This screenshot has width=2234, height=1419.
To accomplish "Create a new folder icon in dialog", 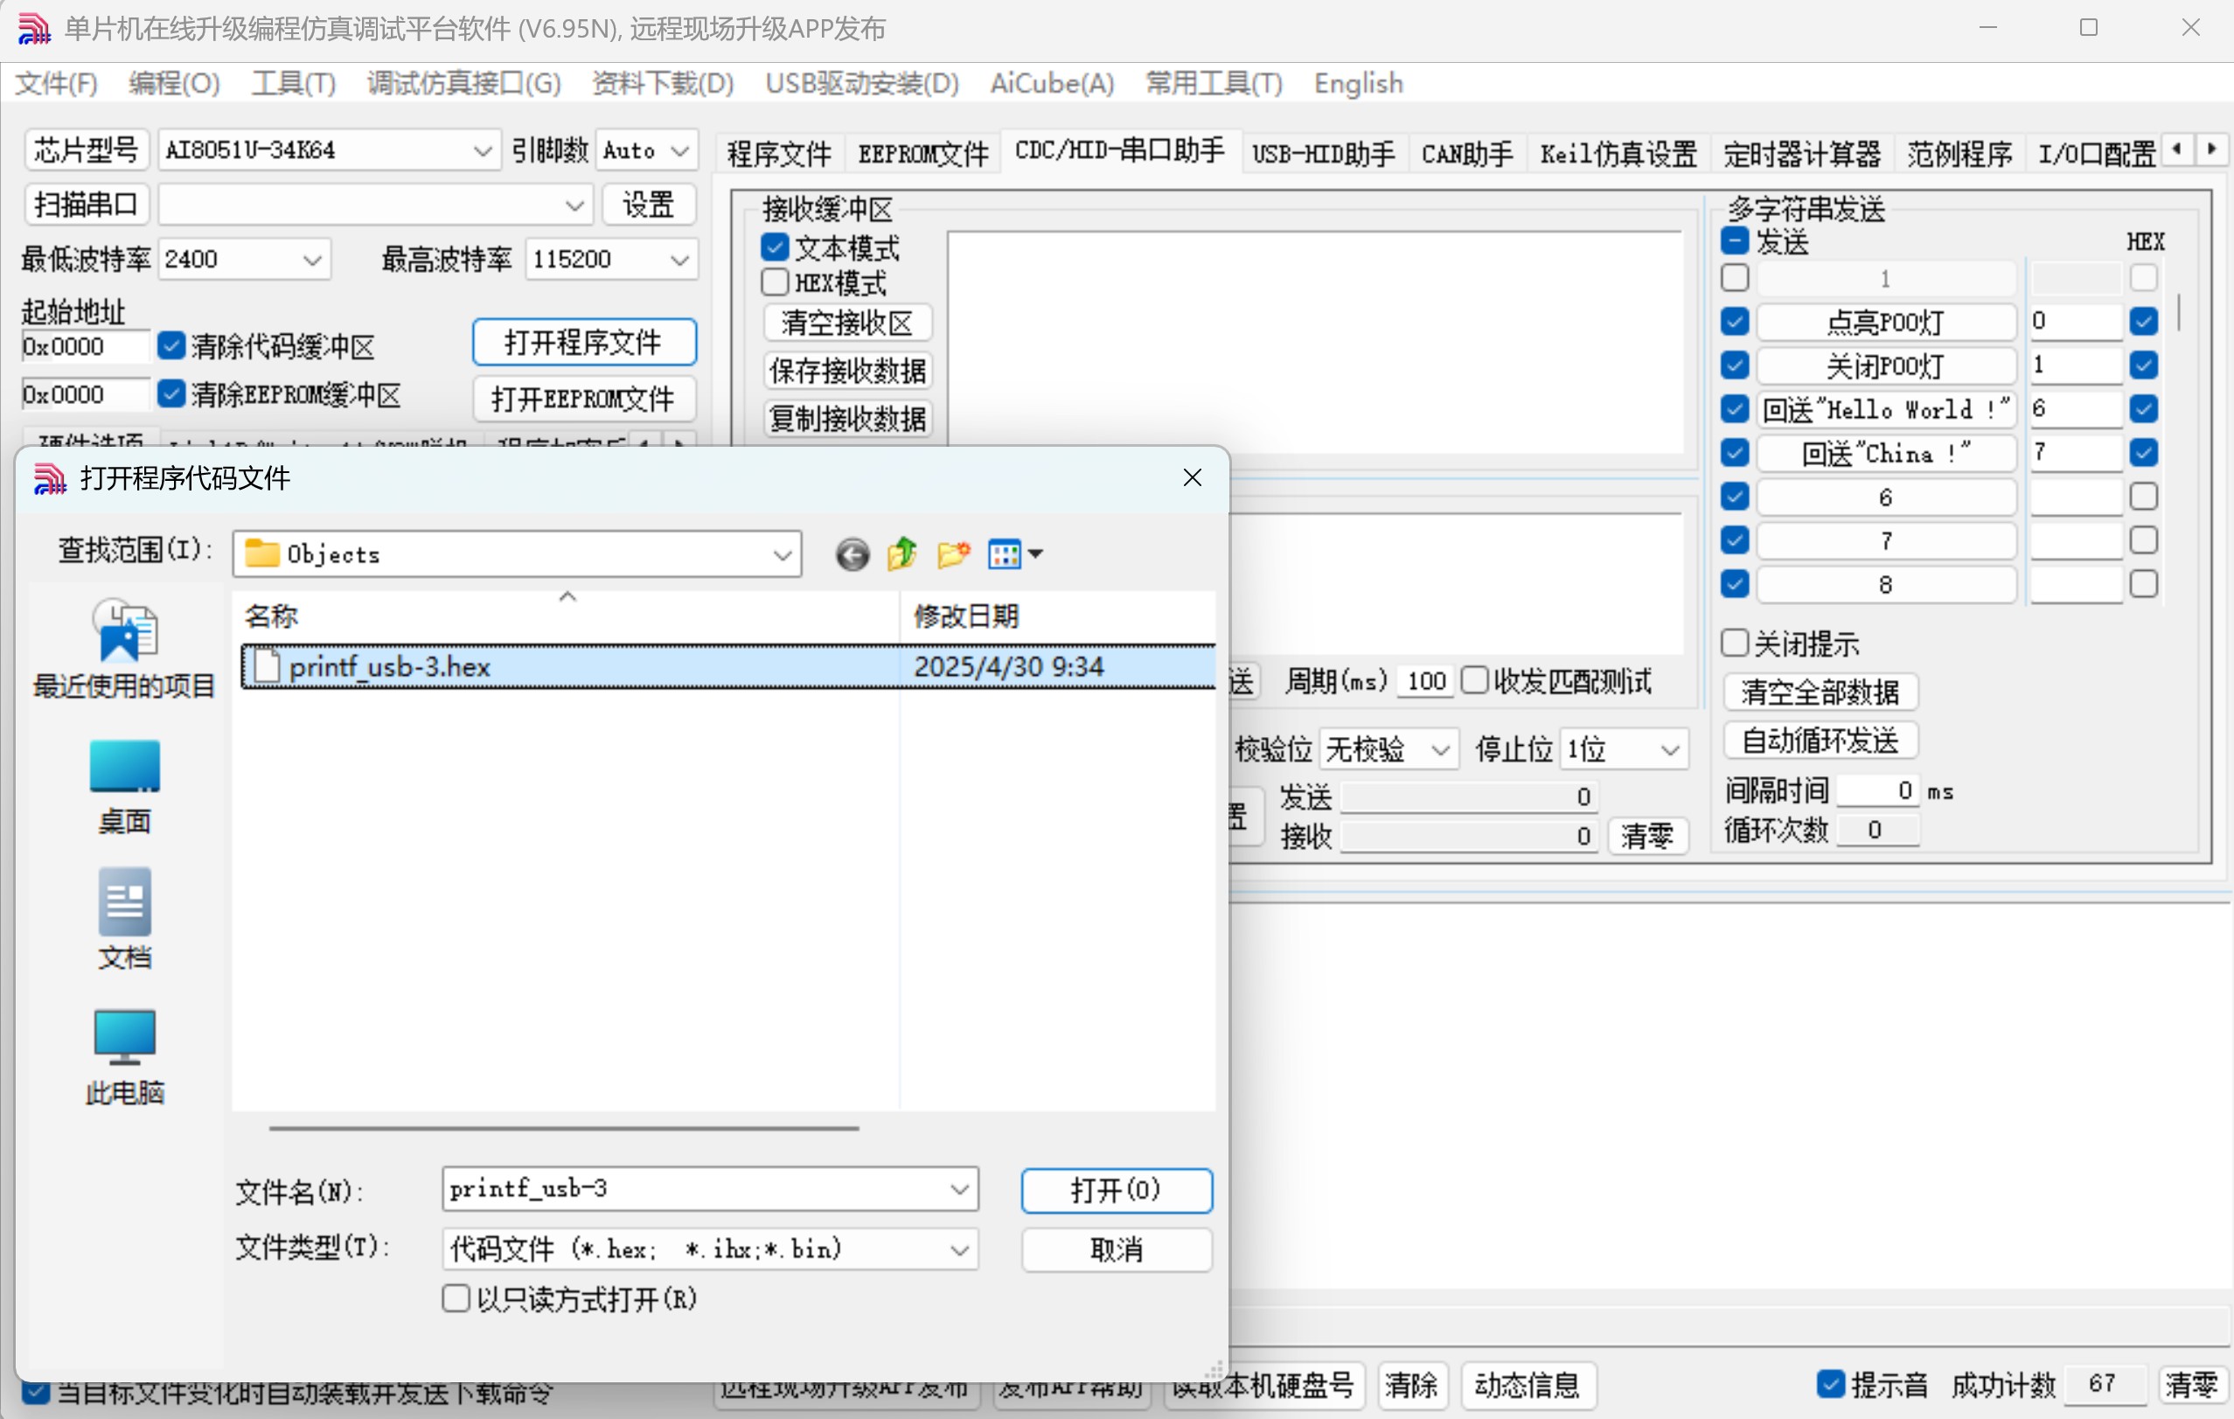I will point(953,554).
